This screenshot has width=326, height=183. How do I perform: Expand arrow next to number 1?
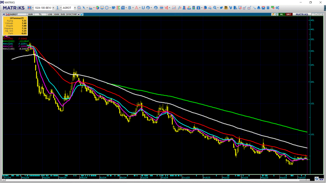coord(61,8)
